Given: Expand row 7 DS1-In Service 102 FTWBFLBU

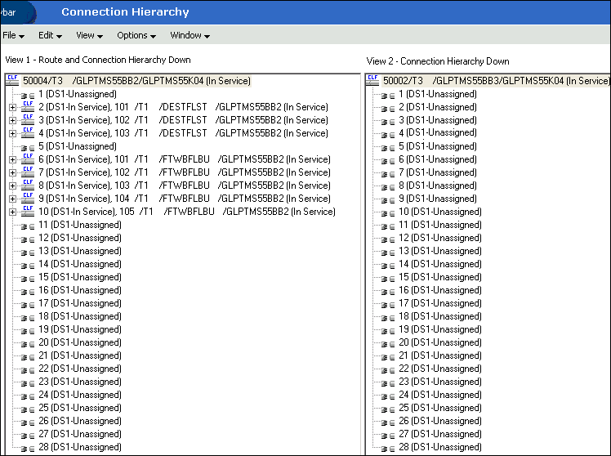Looking at the screenshot, I should [12, 172].
